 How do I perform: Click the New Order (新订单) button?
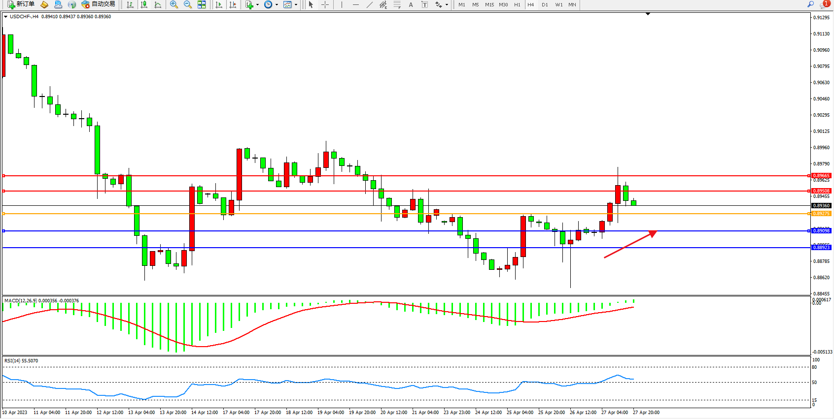[21, 4]
